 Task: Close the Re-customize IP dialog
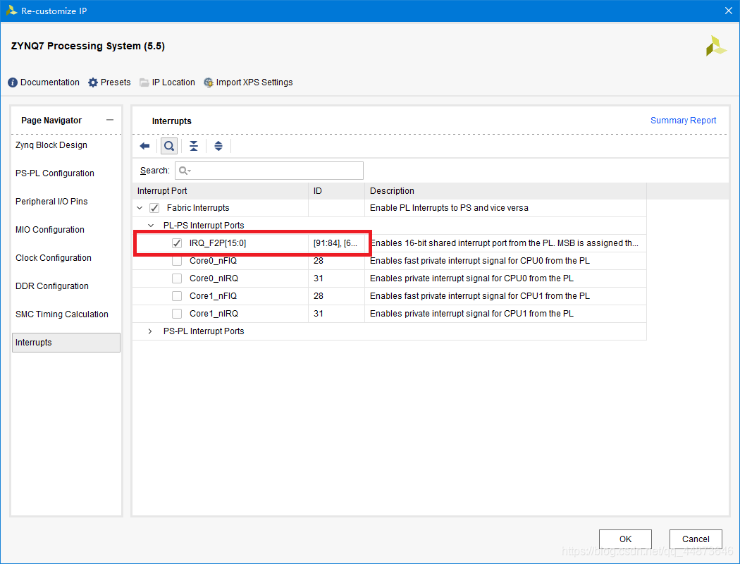728,11
